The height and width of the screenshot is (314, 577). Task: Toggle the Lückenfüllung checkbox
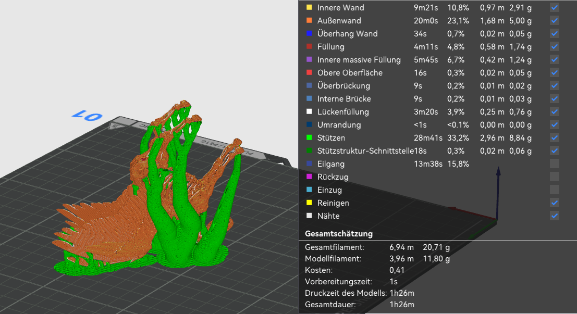[x=555, y=112]
